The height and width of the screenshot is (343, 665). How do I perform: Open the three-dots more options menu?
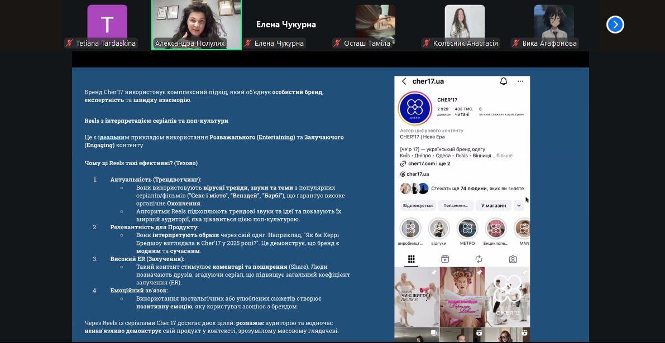click(520, 81)
